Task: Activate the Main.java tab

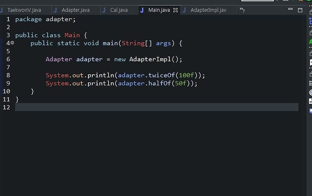Action: click(x=159, y=10)
